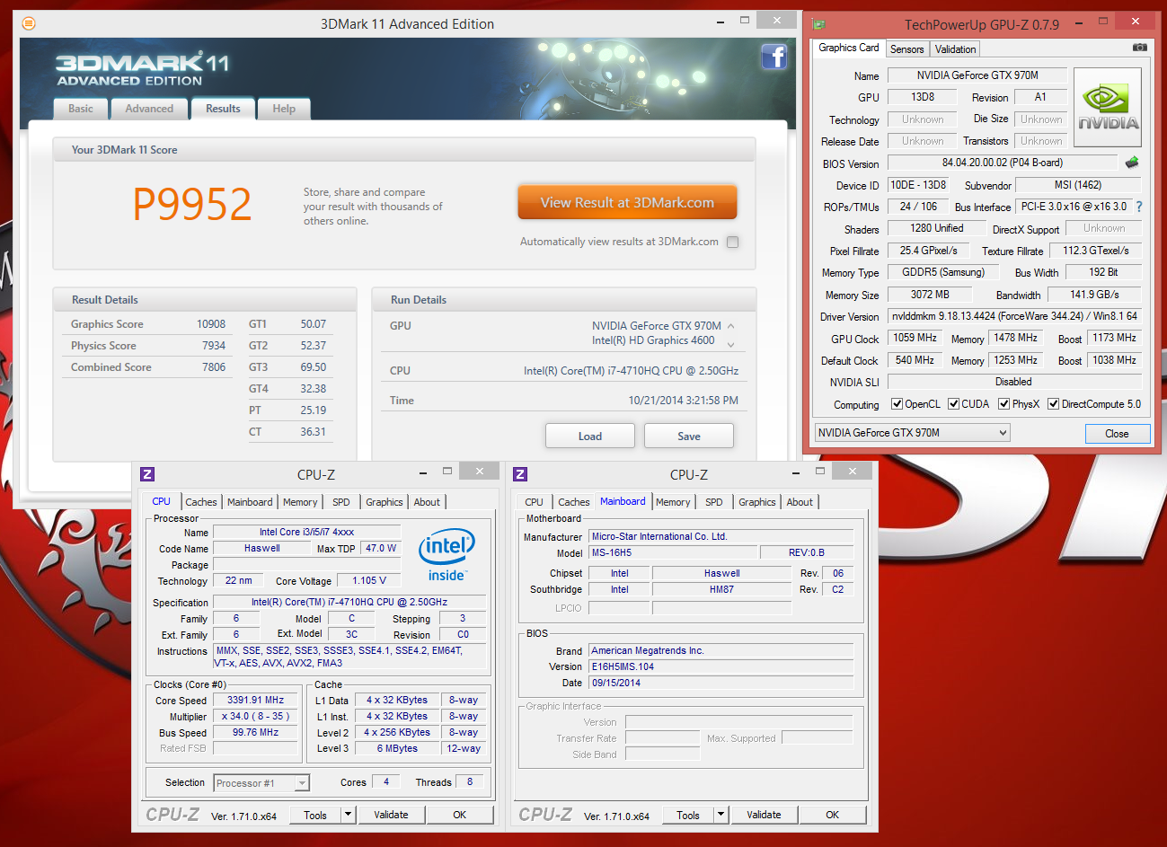The height and width of the screenshot is (847, 1167).
Task: Click OK in the right CPU-Z window
Action: pos(833,815)
